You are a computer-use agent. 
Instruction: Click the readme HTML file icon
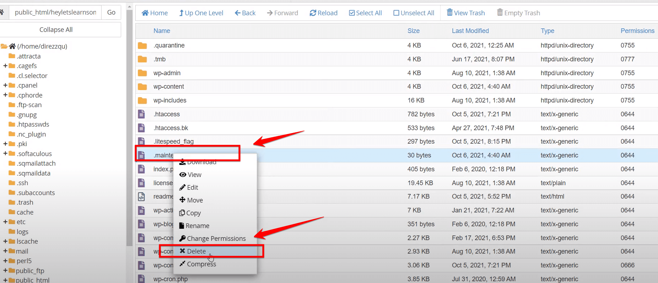[x=141, y=196]
